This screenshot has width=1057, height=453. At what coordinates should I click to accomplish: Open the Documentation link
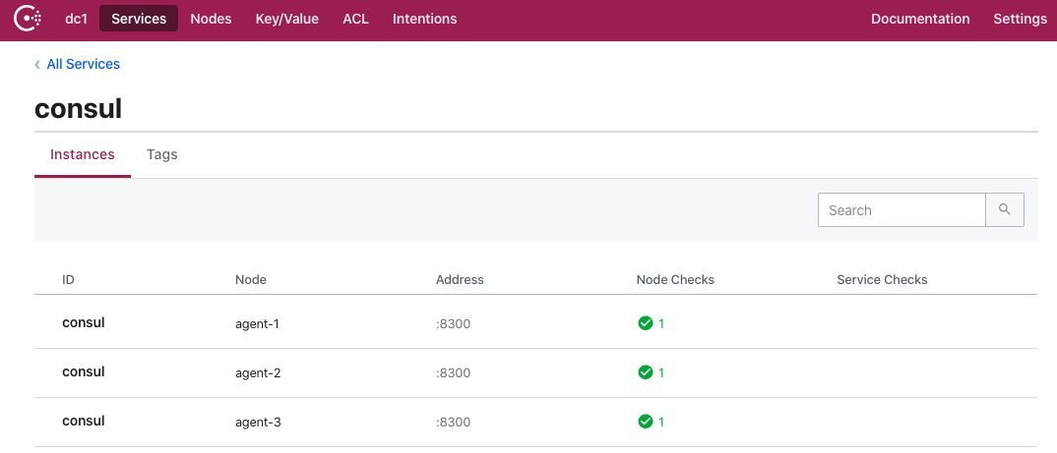pyautogui.click(x=920, y=19)
